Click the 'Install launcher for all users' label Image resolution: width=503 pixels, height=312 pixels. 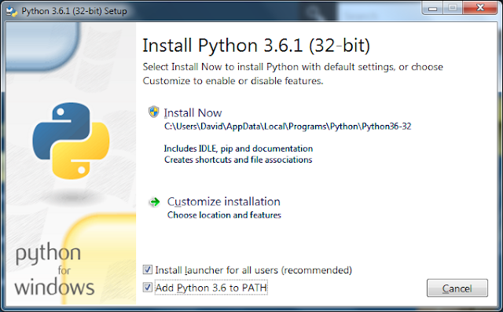(x=253, y=270)
